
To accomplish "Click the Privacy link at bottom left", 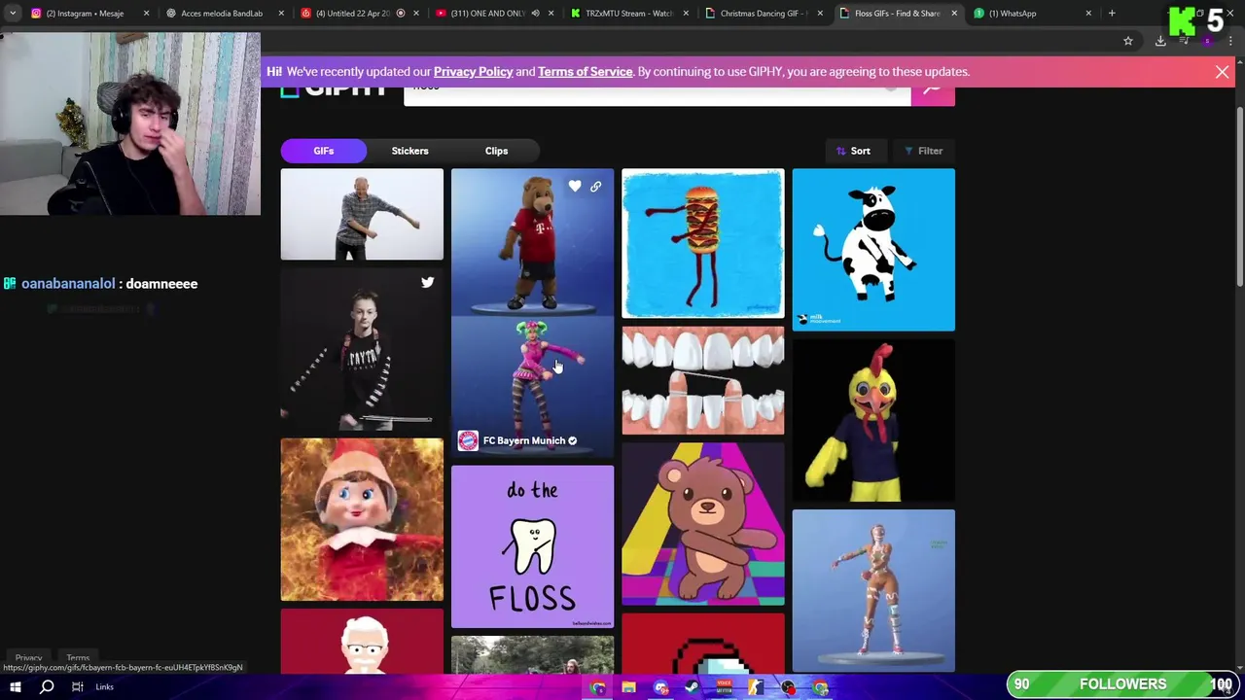I will pos(28,658).
